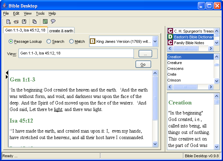Image resolution: width=223 pixels, height=161 pixels.
Task: Click the View passage input field
Action: pos(76,53)
